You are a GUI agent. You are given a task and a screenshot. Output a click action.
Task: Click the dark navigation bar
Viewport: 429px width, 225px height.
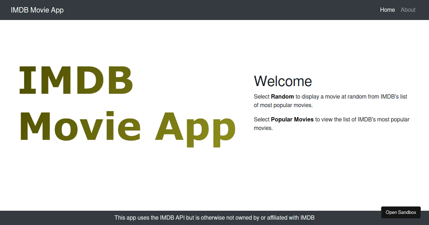tap(214, 10)
